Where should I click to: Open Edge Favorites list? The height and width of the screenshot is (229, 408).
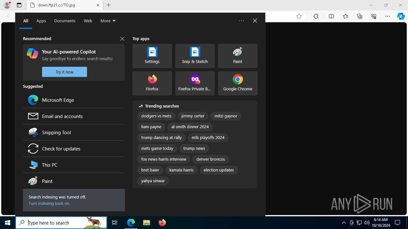click(x=346, y=16)
